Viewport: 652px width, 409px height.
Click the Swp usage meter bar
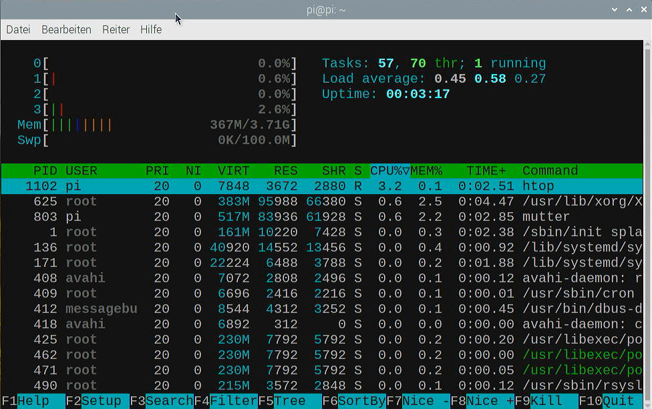click(x=157, y=140)
